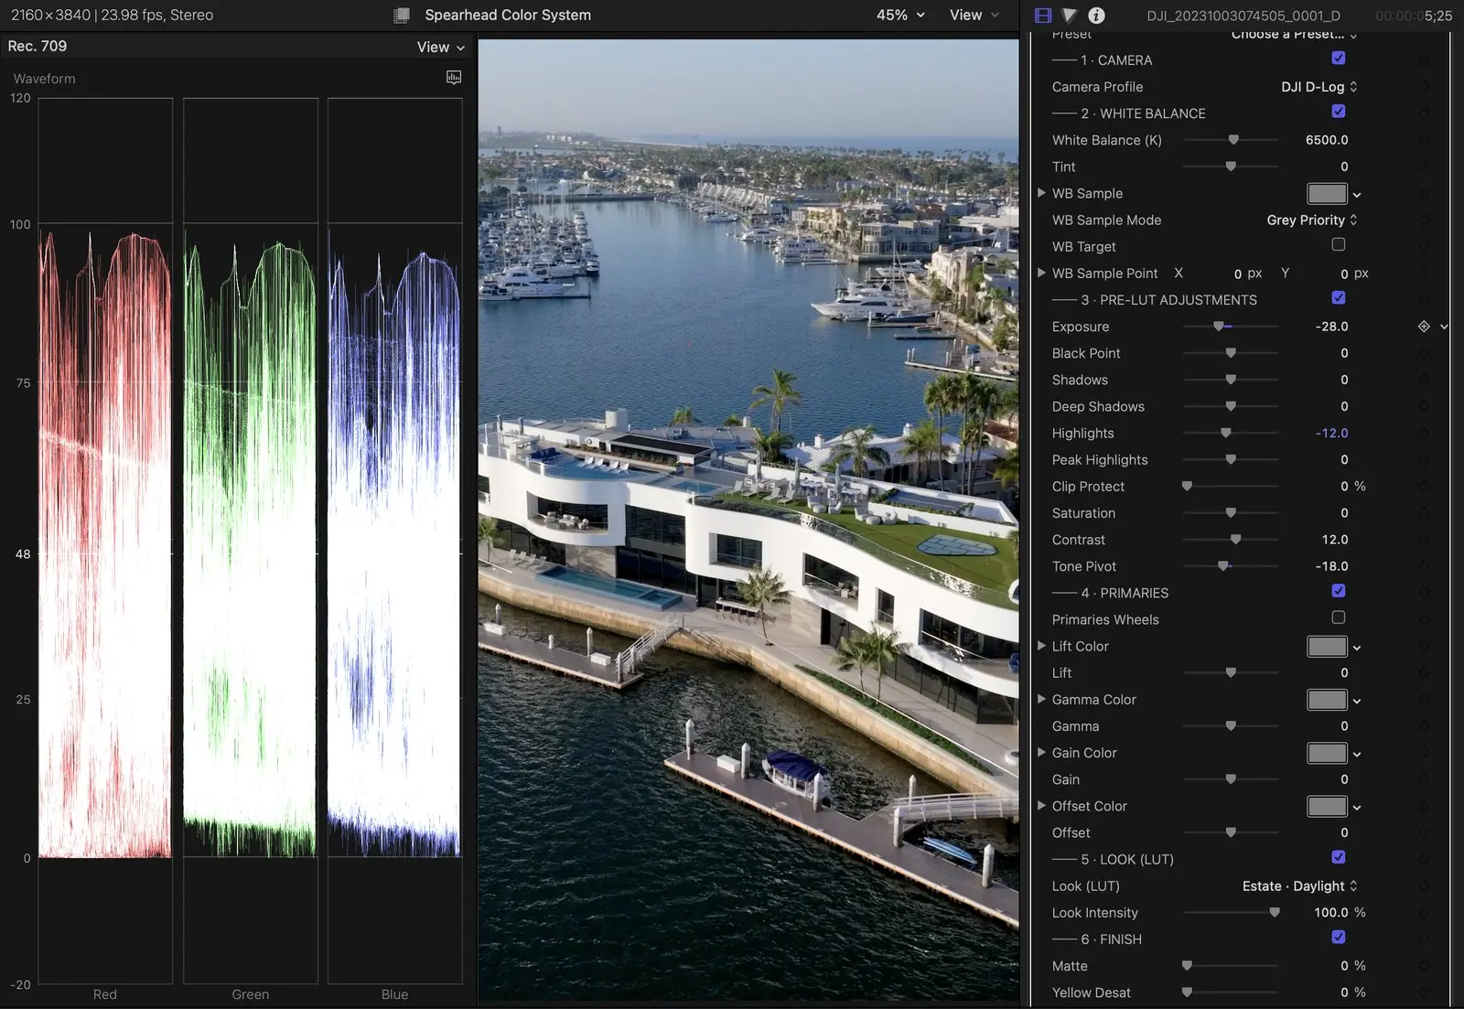Open the Choose a Preset dropdown
The height and width of the screenshot is (1009, 1464).
coord(1294,35)
